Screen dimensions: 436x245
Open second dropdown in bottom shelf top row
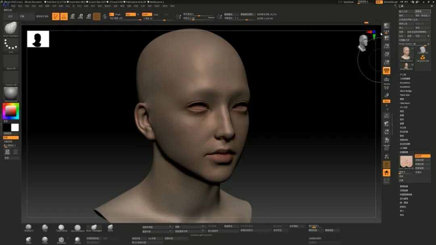(190, 227)
